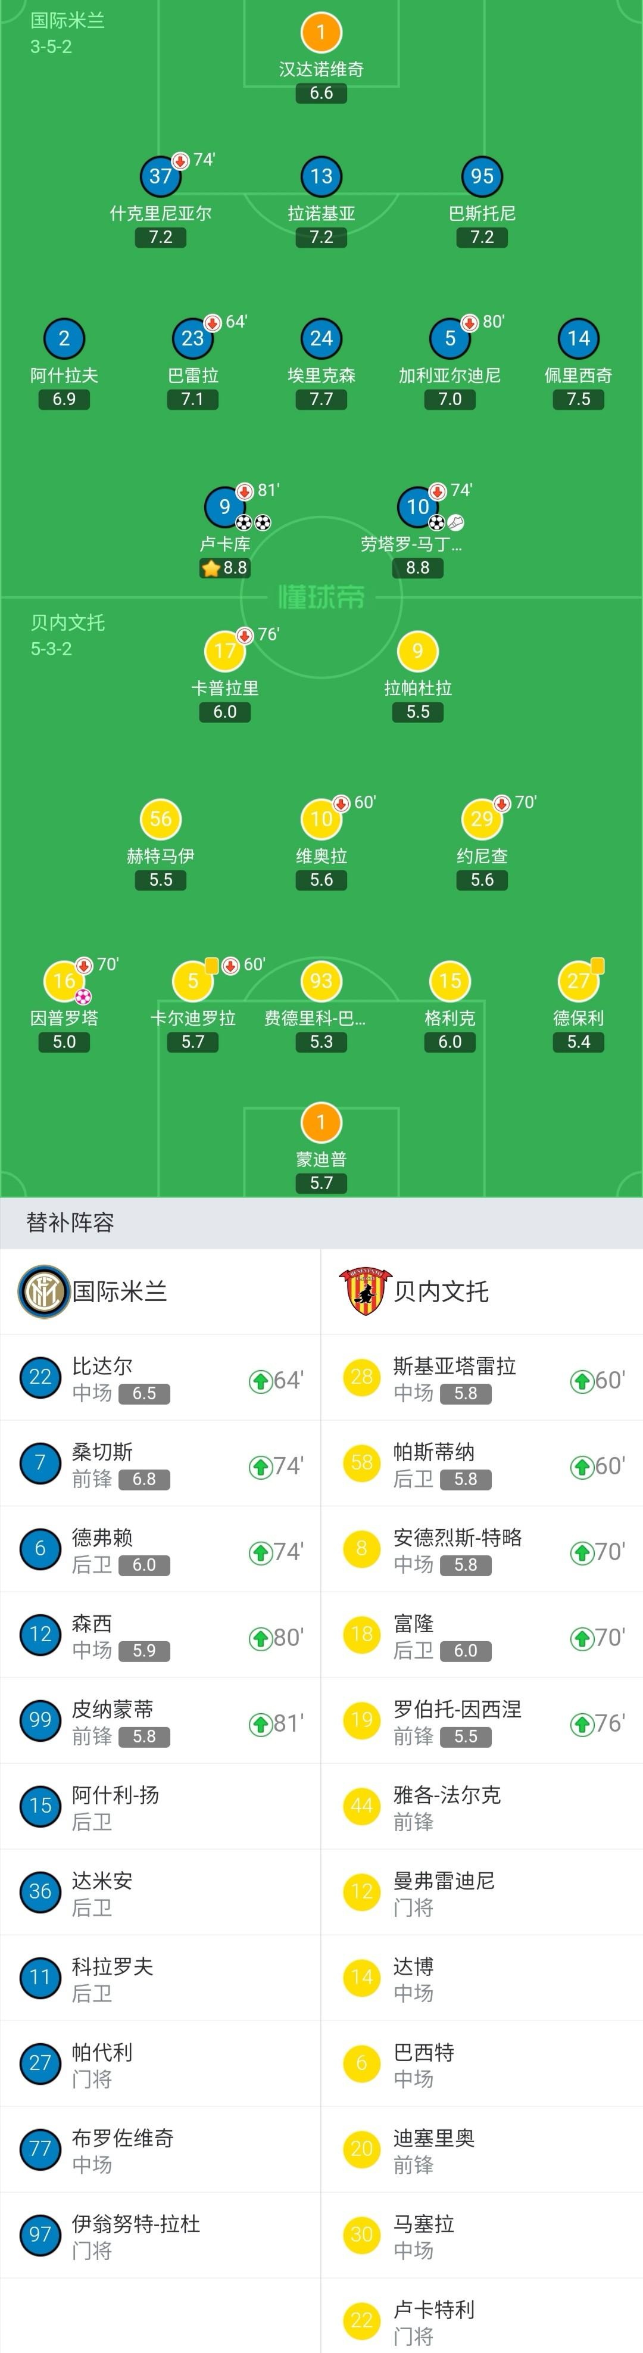Select Lukaku's number 9 jersey icon
The image size is (643, 2353).
pyautogui.click(x=224, y=507)
